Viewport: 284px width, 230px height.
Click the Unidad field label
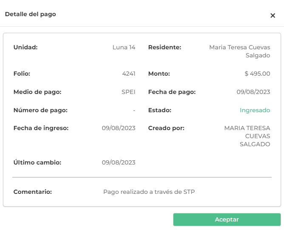coord(26,47)
